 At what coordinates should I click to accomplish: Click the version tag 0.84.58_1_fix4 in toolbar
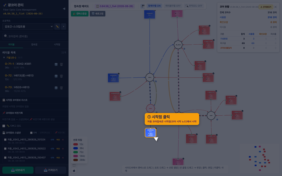[115, 6]
